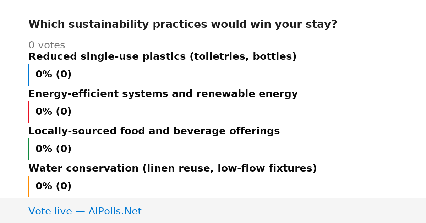Choose Reduced single-use plastics option
This screenshot has width=426, height=223.
point(162,57)
